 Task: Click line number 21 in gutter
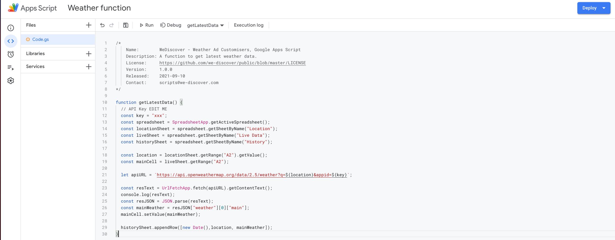tap(104, 175)
